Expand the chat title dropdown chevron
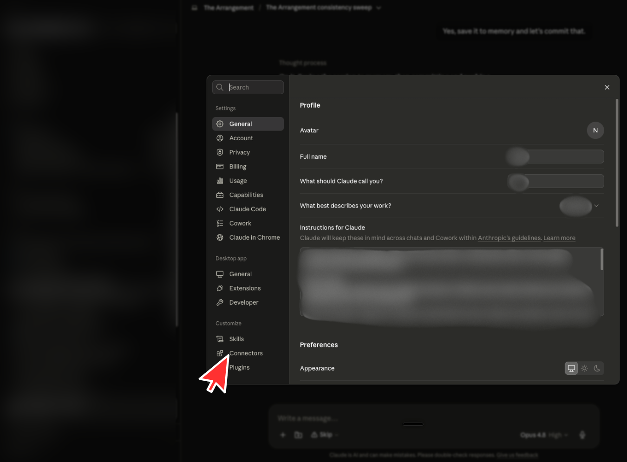Viewport: 627px width, 462px height. pyautogui.click(x=379, y=8)
